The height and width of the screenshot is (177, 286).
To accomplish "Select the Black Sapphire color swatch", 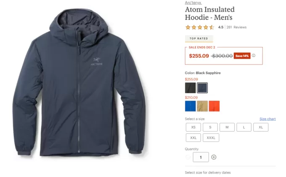I will [202, 88].
